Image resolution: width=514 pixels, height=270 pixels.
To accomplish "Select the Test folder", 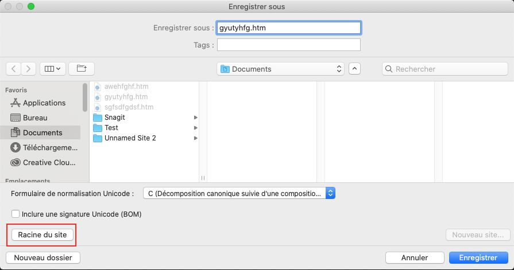I will [x=111, y=128].
